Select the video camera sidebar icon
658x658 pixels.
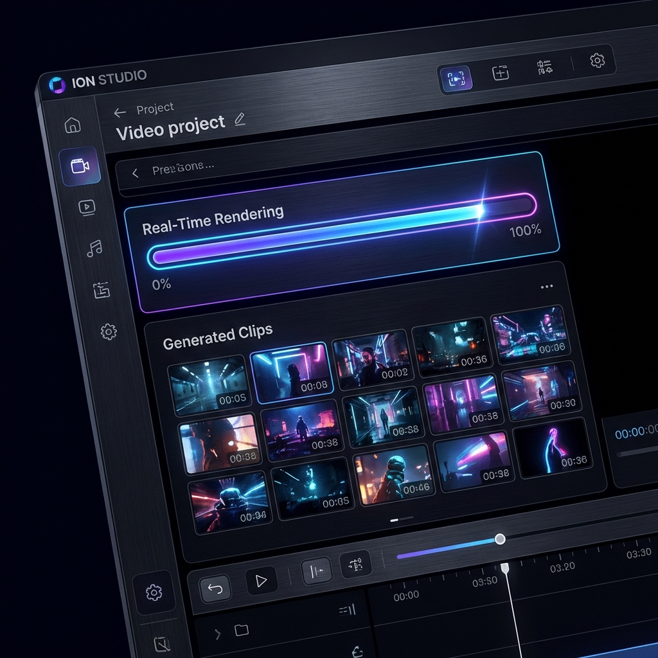coord(80,166)
